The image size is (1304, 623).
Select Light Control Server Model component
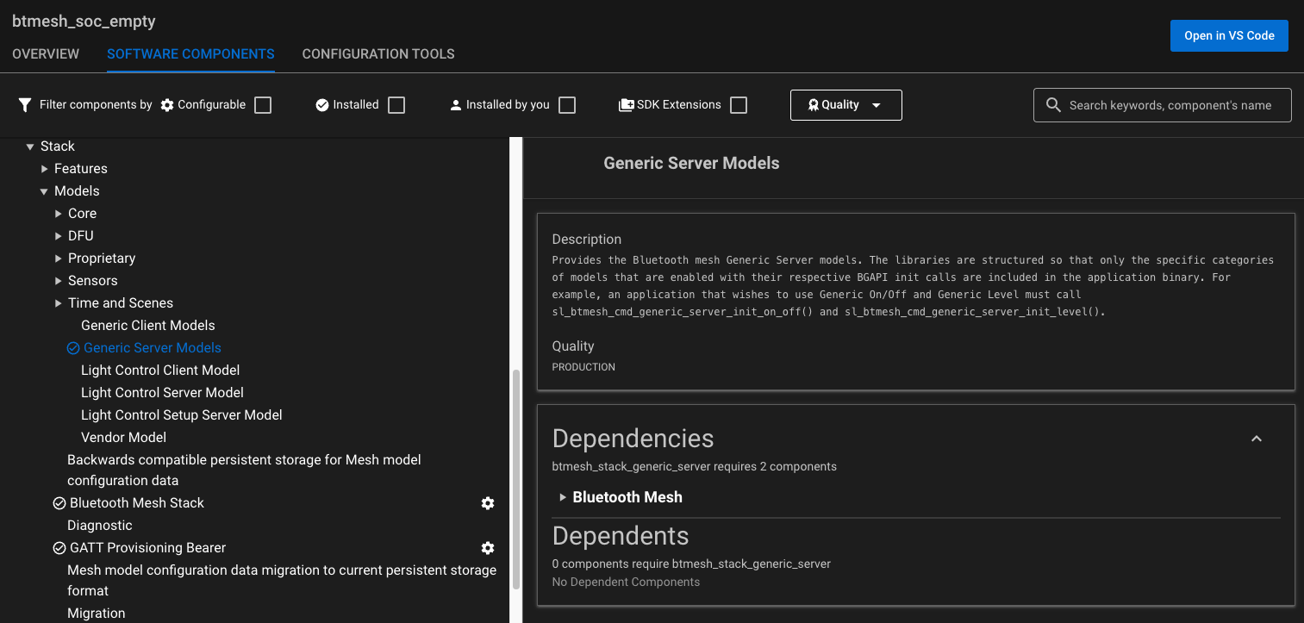162,393
